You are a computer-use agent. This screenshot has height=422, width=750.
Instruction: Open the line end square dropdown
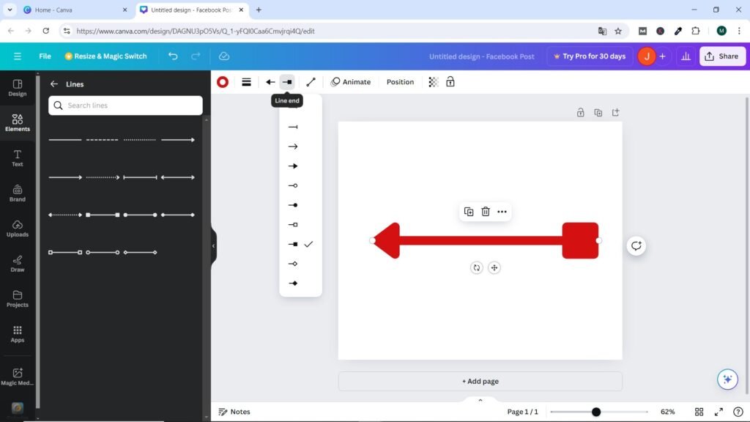coord(287,82)
